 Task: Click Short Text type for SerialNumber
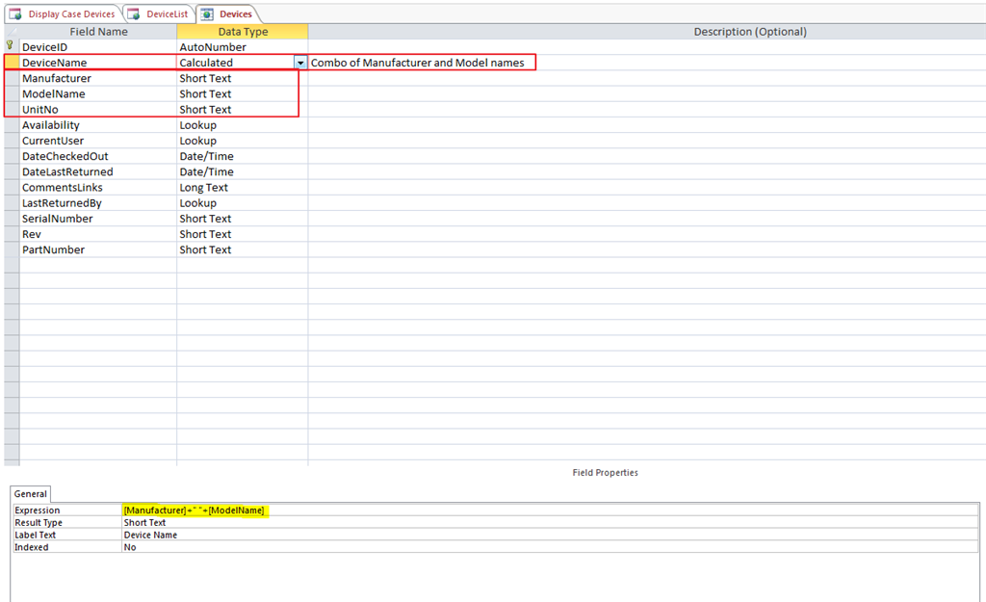242,219
